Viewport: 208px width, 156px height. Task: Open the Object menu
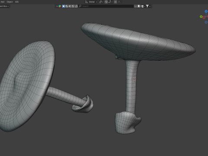click(x=10, y=2)
